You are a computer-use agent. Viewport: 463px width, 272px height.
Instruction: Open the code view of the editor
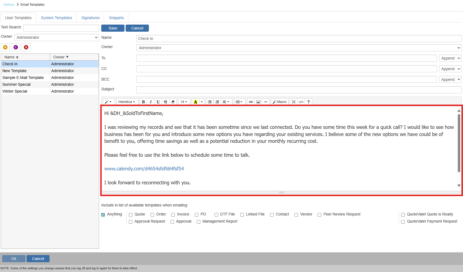point(301,102)
